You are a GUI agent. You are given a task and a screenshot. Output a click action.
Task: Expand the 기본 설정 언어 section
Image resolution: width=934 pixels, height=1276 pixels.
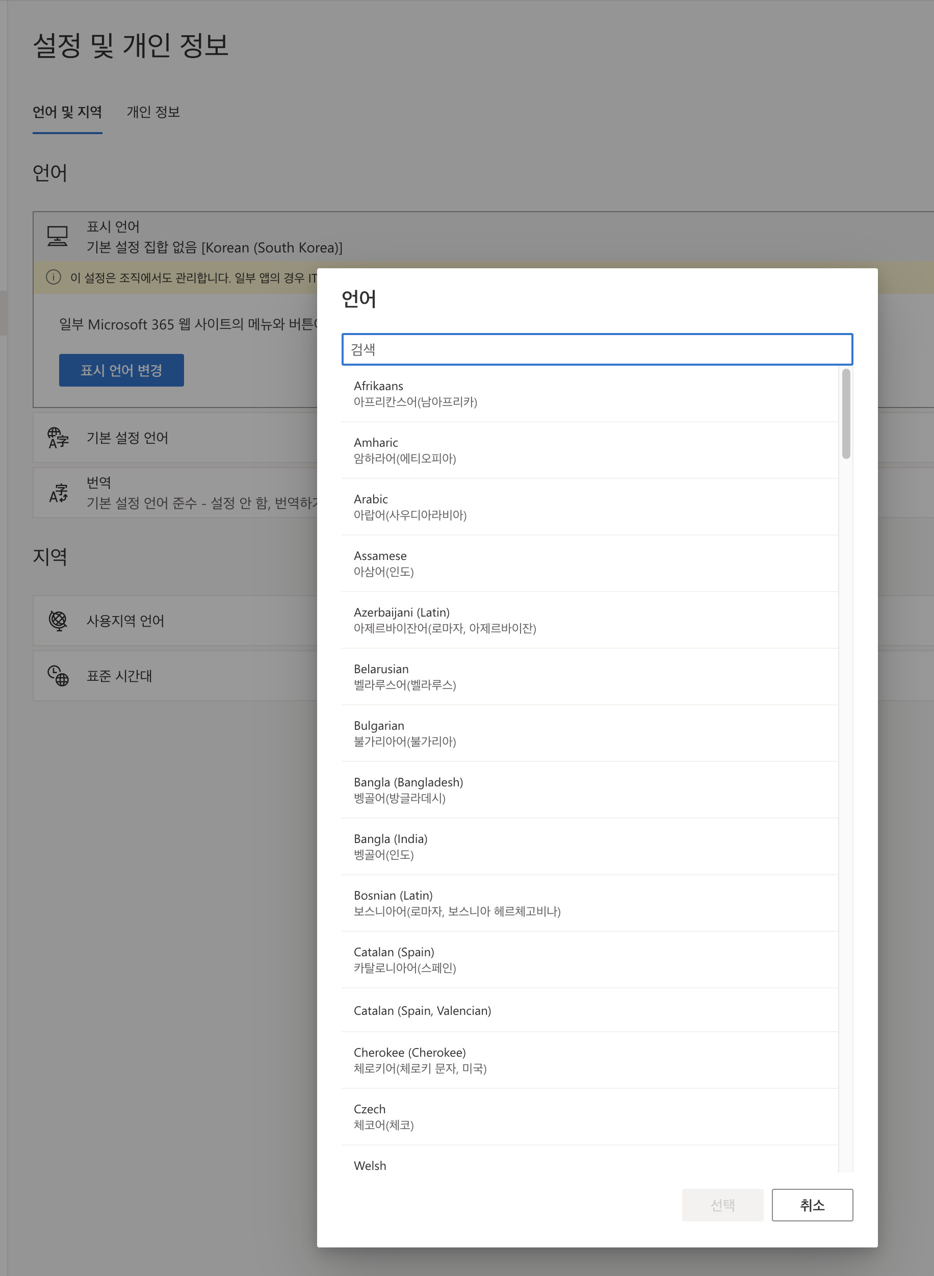click(x=175, y=438)
